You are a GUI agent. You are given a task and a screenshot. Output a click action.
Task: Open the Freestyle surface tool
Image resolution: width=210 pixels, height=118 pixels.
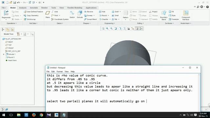click(x=174, y=19)
